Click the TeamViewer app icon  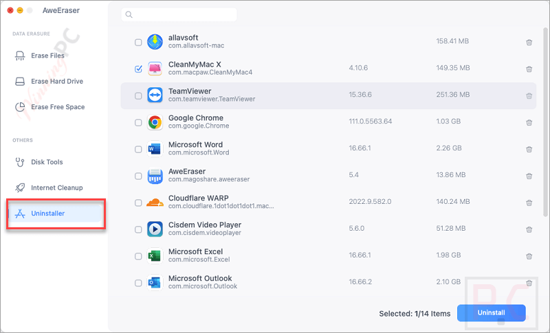coord(155,95)
